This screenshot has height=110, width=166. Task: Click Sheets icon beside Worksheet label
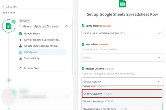(x=83, y=44)
